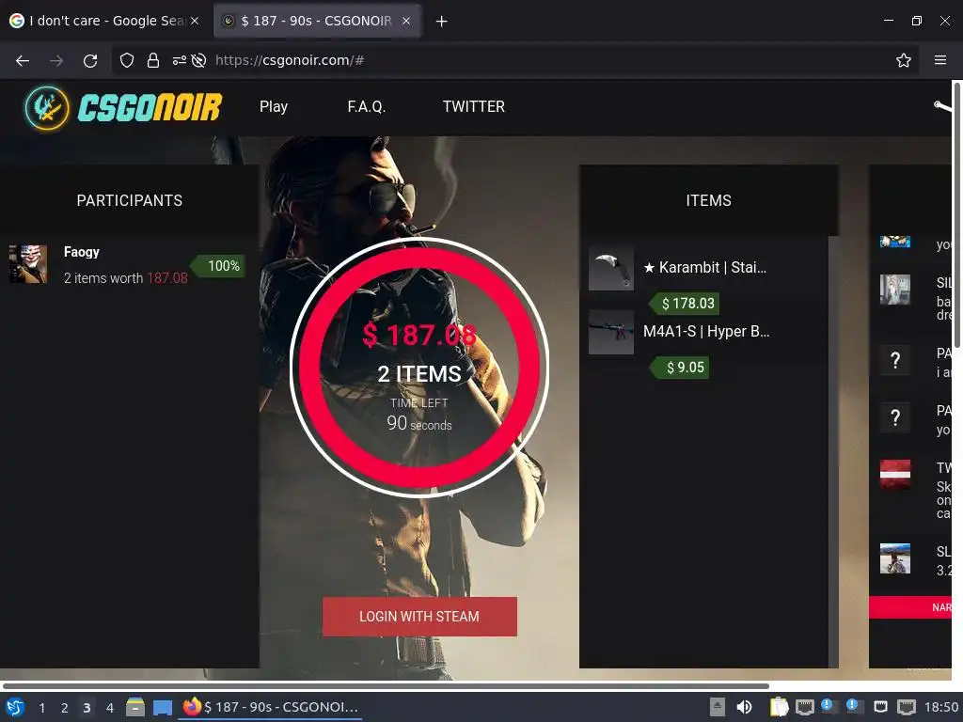Click the items panel scrollbar
Screen dimensions: 963x722
833,451
